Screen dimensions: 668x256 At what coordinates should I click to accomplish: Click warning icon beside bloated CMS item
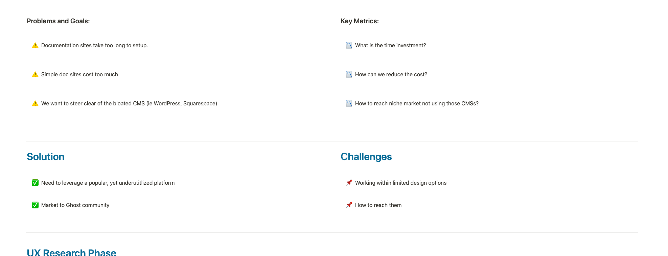[x=35, y=103]
